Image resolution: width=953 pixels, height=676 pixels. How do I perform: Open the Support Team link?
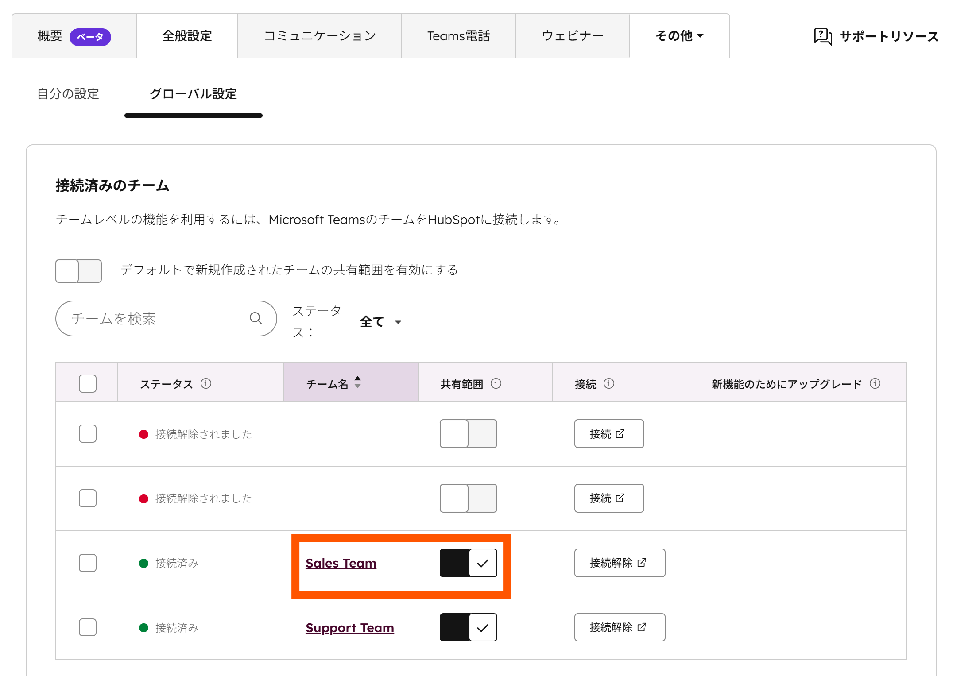[x=349, y=628]
